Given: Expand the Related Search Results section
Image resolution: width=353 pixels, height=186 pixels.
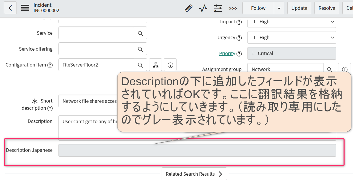Looking at the screenshot, I should (x=194, y=174).
